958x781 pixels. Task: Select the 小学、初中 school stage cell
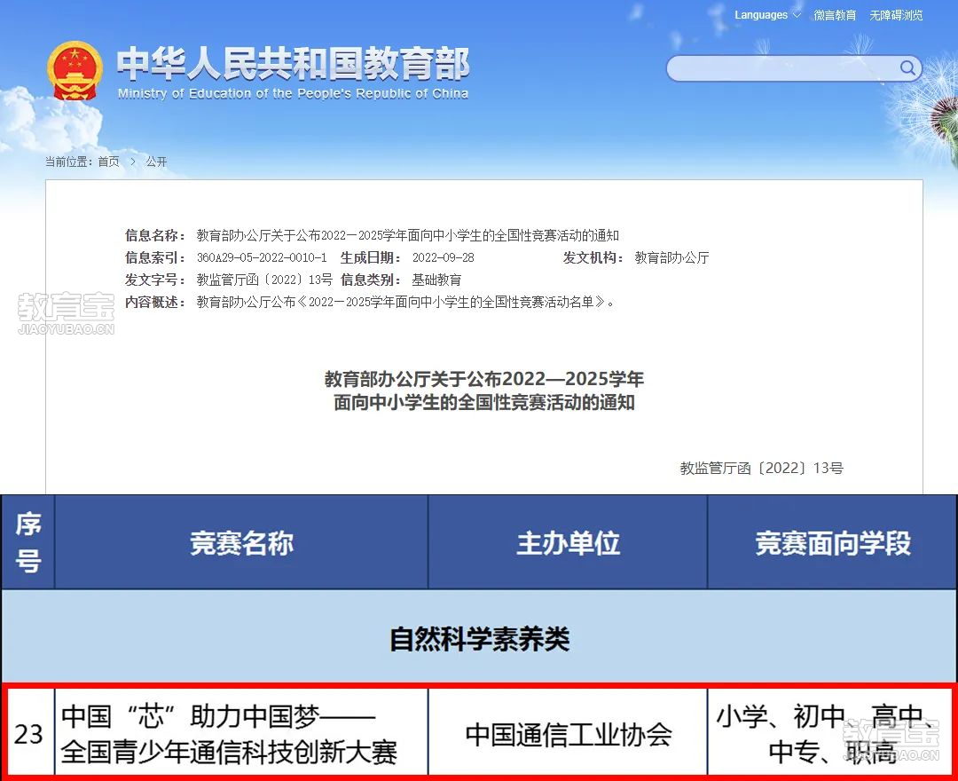(829, 733)
